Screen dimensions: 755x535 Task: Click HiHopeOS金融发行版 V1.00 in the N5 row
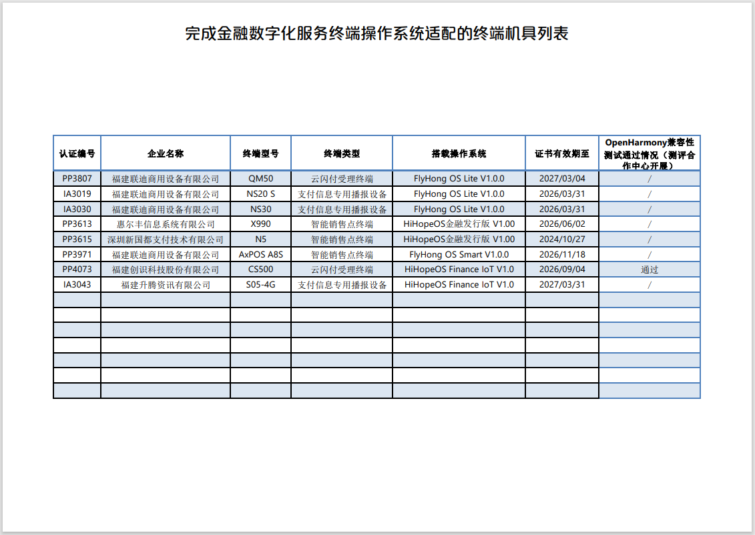click(x=459, y=239)
